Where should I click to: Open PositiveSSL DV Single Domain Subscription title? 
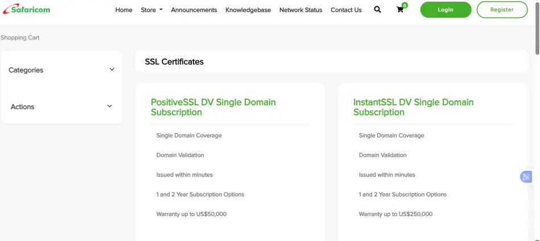213,107
